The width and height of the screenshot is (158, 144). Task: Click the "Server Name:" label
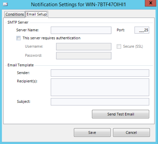27,30
